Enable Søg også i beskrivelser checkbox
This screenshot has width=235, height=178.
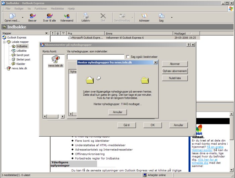(x=128, y=57)
